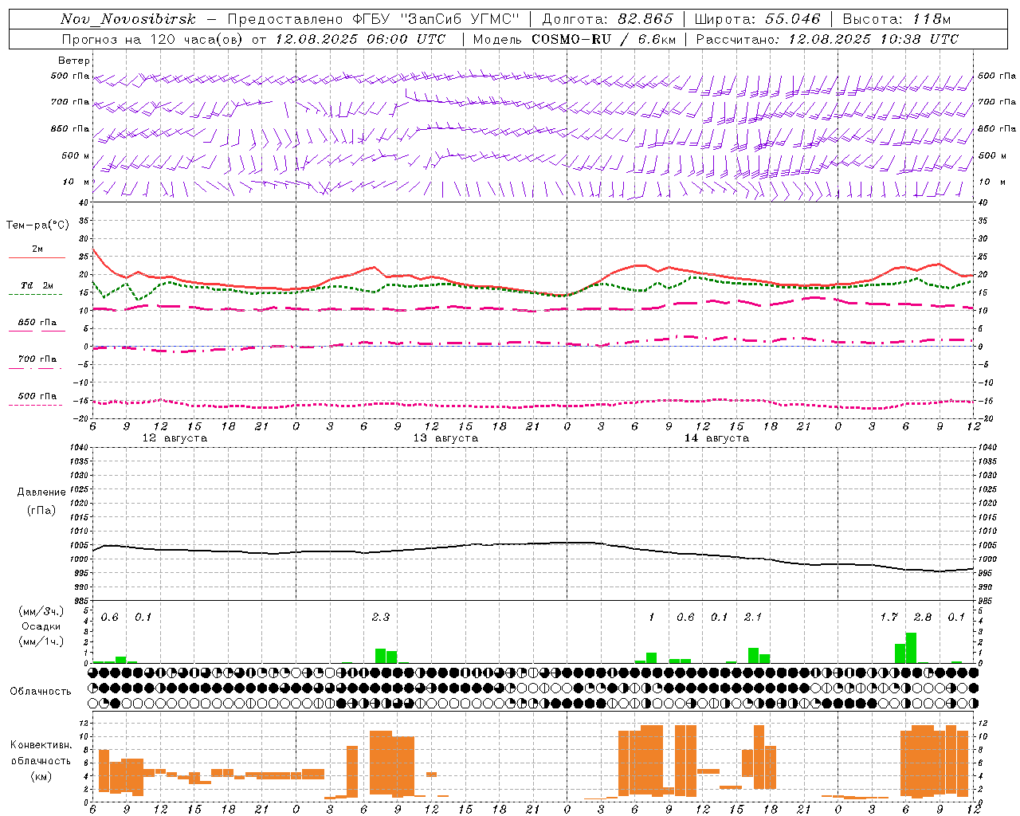
Task: Click the Давление pressure panel label
Action: click(x=41, y=492)
